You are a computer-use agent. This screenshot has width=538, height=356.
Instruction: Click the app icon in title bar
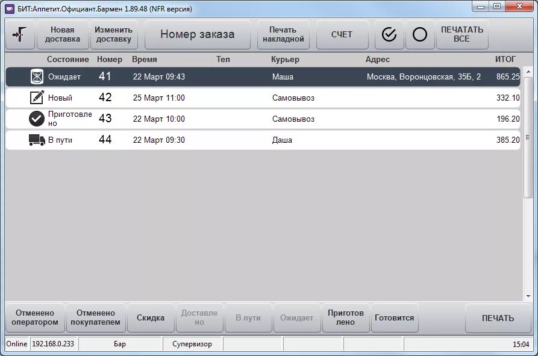(10, 8)
